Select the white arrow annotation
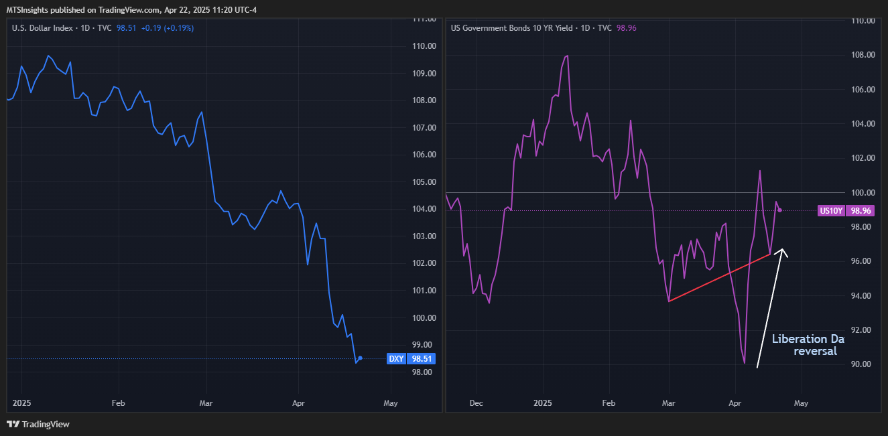888x436 pixels. coord(770,307)
